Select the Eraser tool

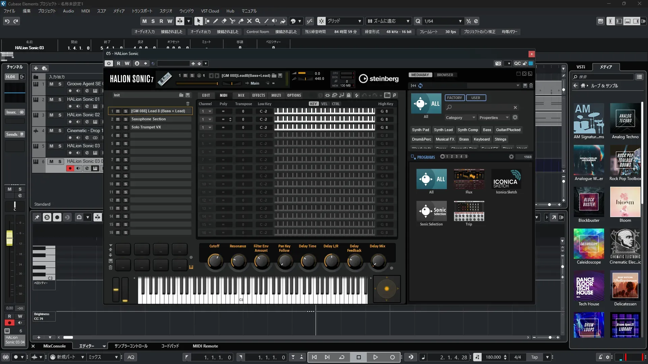pos(224,21)
